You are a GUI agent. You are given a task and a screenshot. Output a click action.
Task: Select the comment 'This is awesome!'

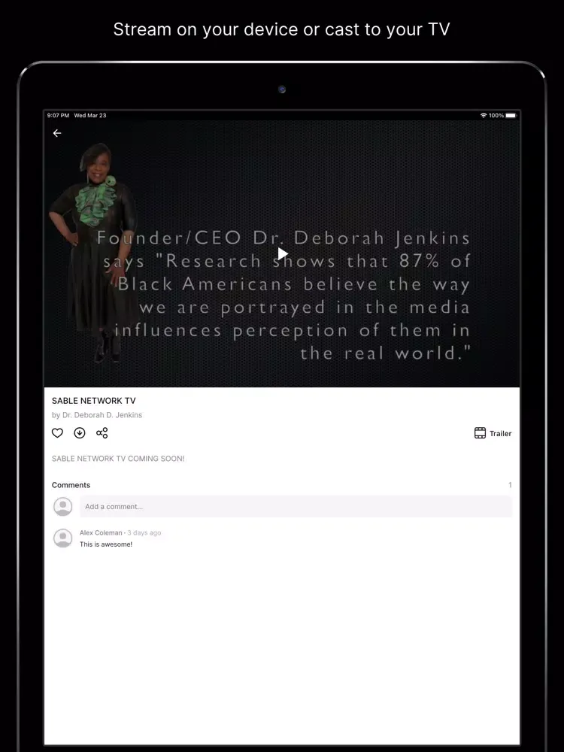pyautogui.click(x=106, y=544)
